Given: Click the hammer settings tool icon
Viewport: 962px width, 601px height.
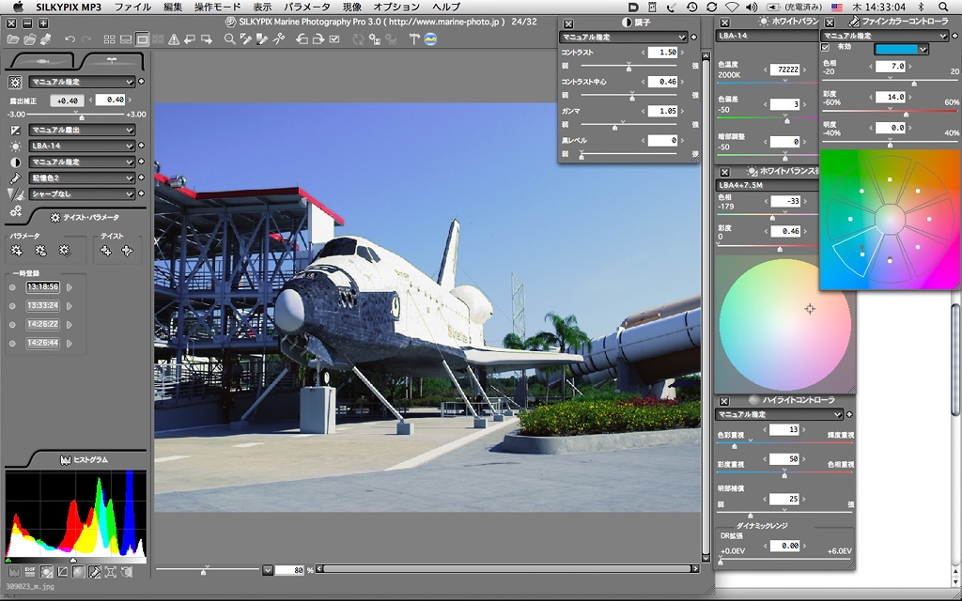Looking at the screenshot, I should point(414,39).
